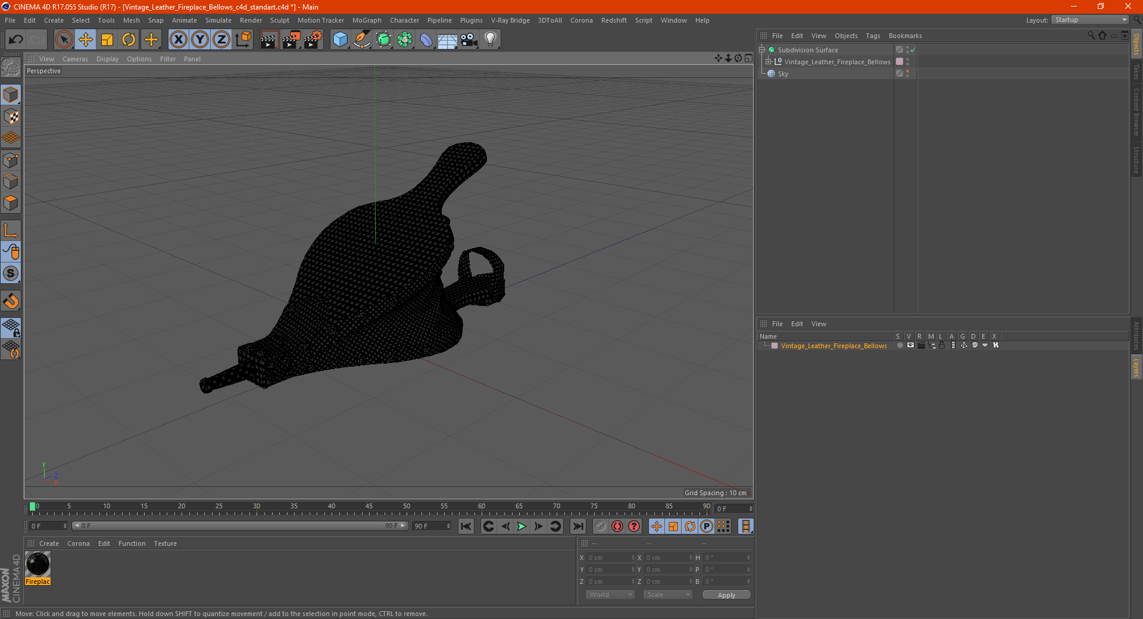Screen dimensions: 1143x619
Task: Open the World coordinate dropdown
Action: [x=610, y=595]
